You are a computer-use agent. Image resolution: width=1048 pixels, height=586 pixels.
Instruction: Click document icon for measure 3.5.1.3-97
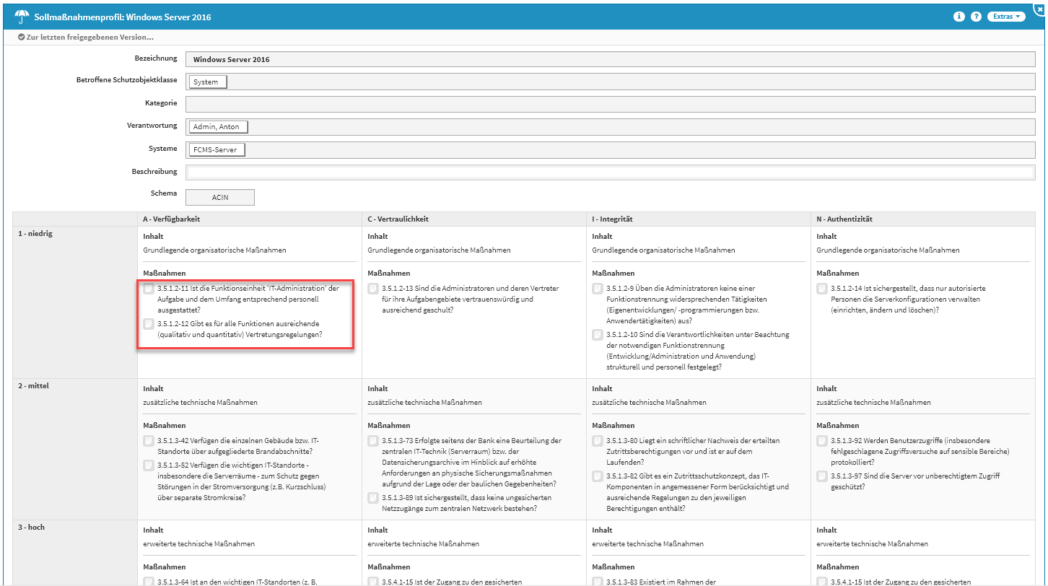coord(821,476)
